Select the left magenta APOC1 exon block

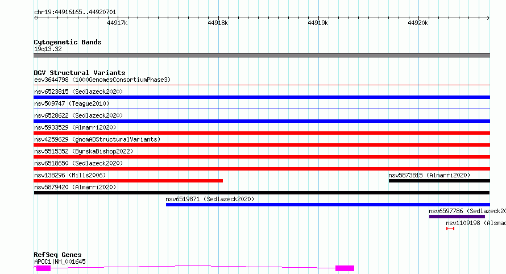tap(43, 268)
